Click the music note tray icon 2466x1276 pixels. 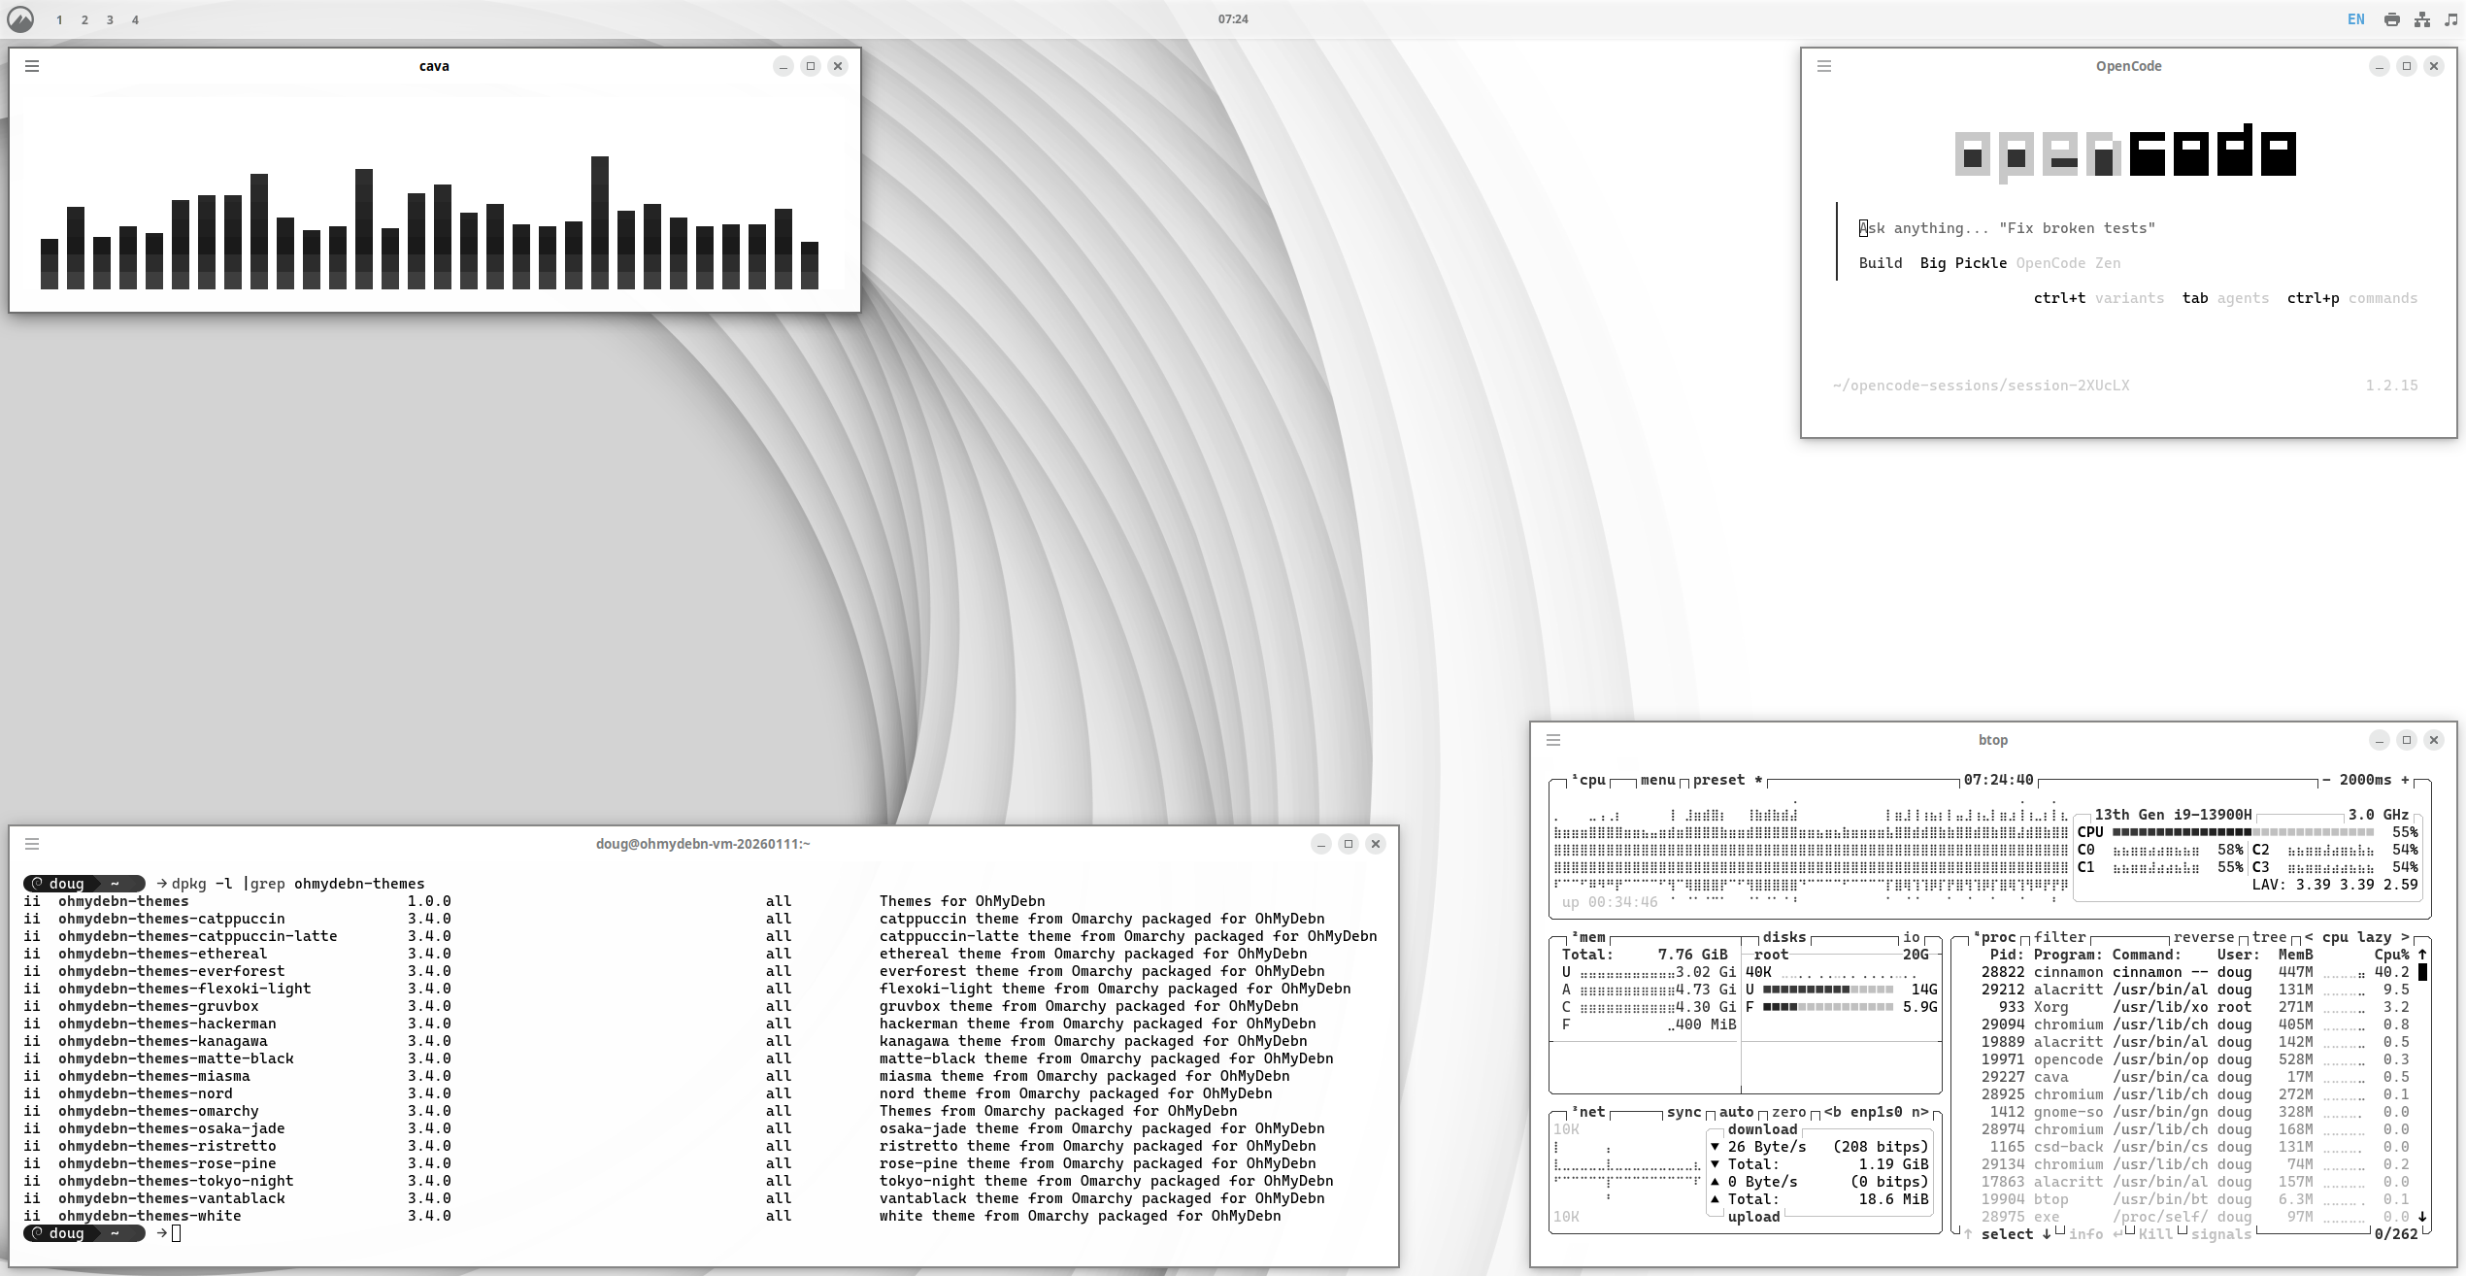[x=2450, y=19]
